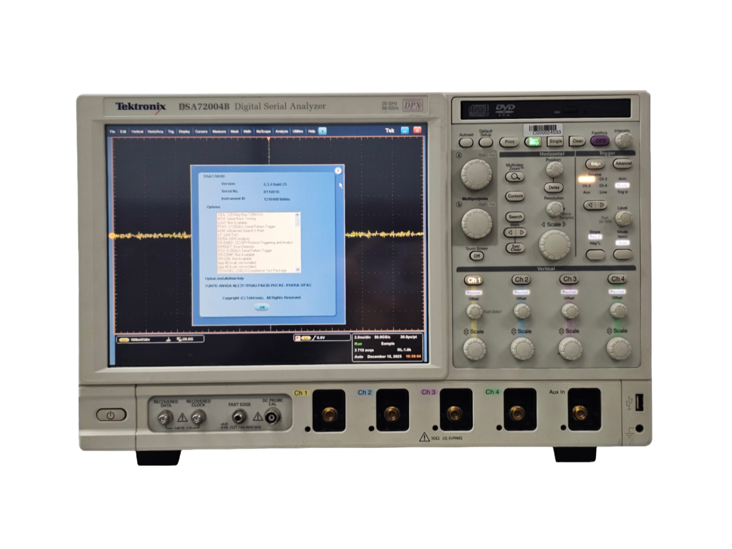Close the version dialog with round X
732x549 pixels.
[x=338, y=170]
